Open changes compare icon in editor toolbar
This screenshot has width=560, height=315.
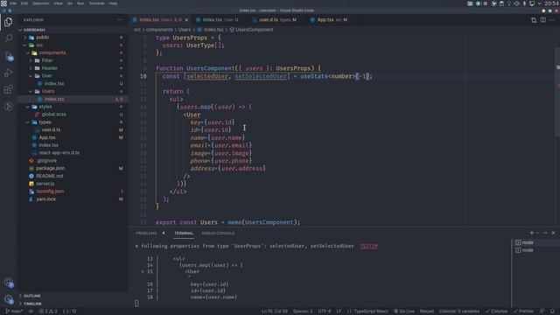point(534,20)
